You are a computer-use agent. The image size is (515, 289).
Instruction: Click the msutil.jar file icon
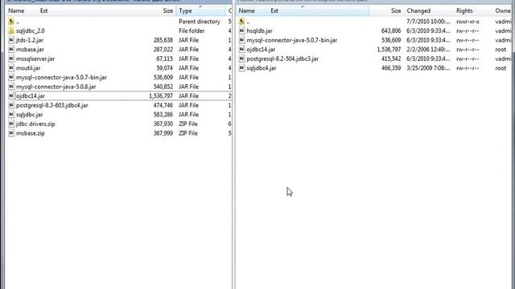coord(11,68)
